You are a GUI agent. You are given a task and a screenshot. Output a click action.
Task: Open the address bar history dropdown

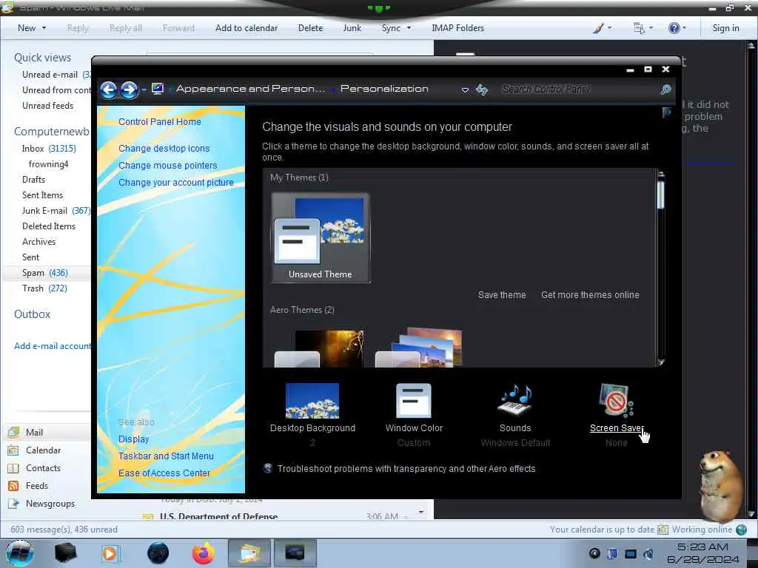point(465,89)
